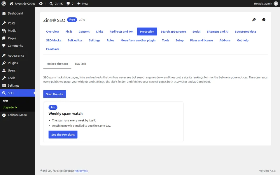Click the Comments icon in sidebar

(x=4, y=46)
